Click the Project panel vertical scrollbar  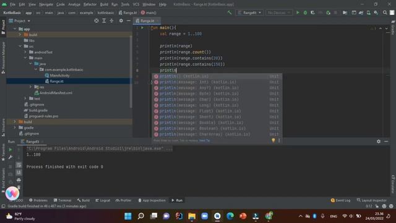click(x=131, y=72)
